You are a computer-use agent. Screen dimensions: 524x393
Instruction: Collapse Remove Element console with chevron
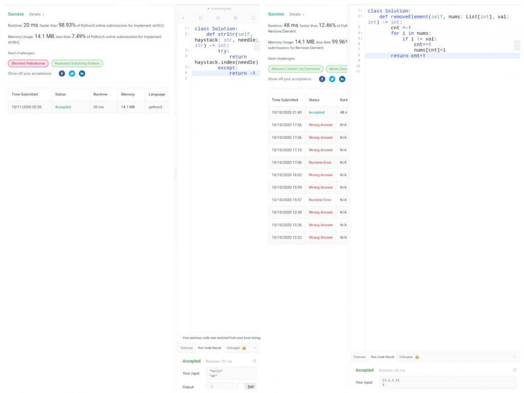[x=515, y=357]
